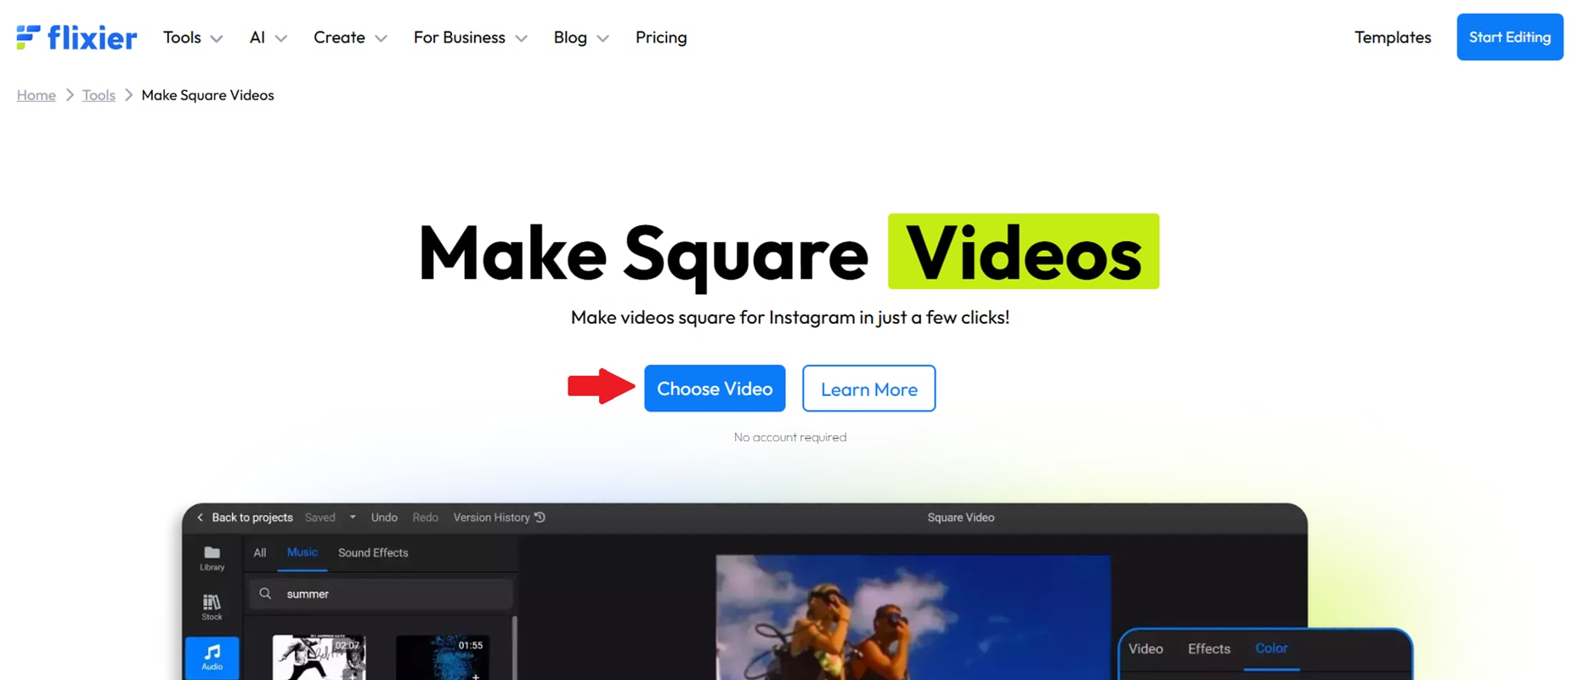Follow the Home breadcrumb link
Viewport: 1583px width, 680px height.
(37, 95)
